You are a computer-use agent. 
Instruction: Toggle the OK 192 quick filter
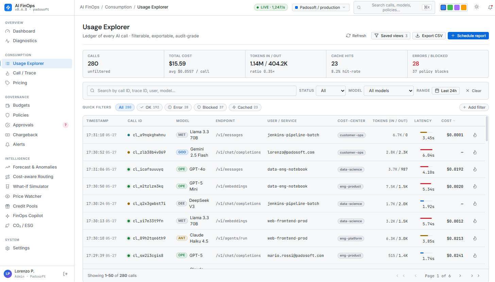click(150, 107)
